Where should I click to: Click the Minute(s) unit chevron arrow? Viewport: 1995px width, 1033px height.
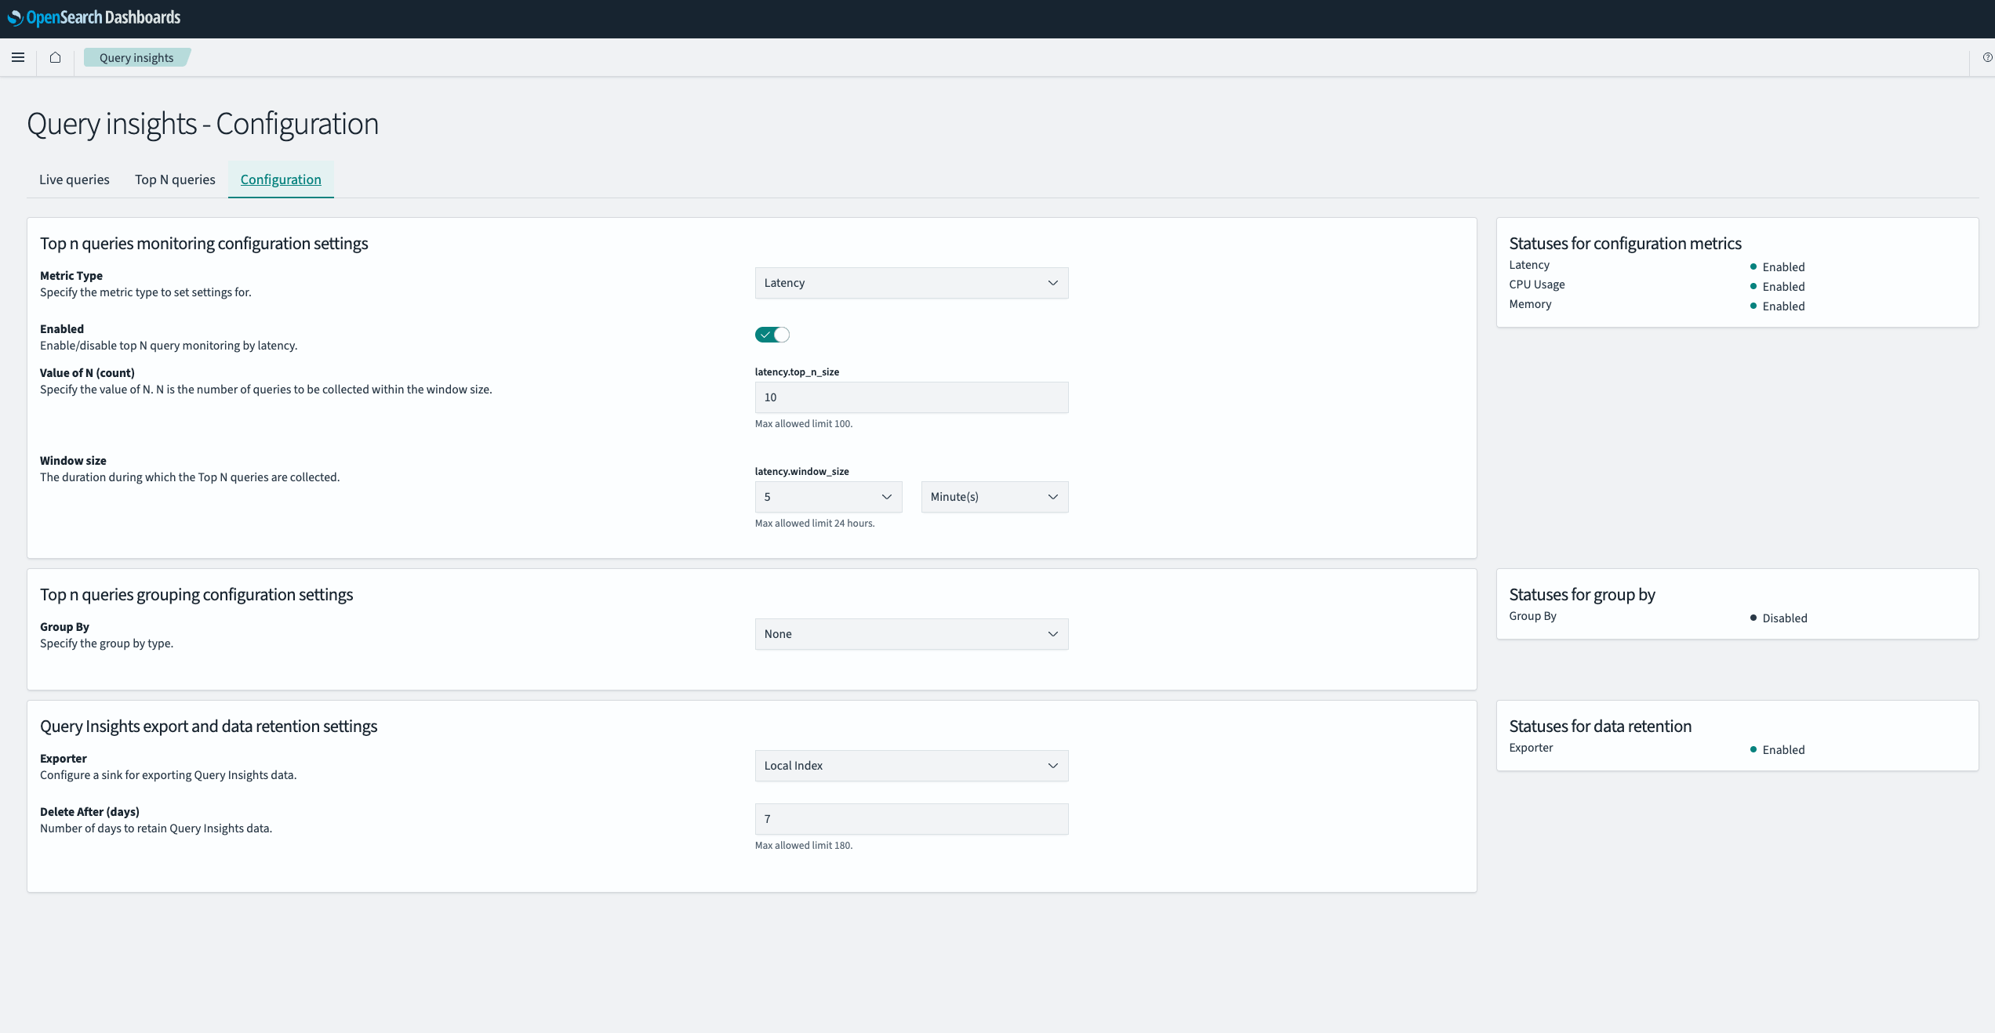1052,497
